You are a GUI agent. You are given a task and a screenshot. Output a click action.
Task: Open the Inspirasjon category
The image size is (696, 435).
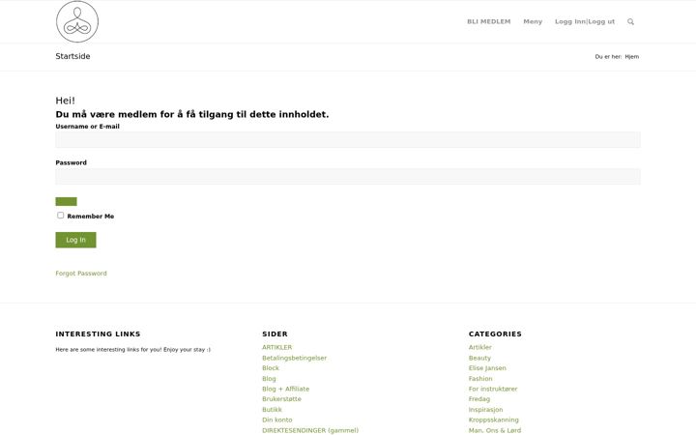click(486, 410)
